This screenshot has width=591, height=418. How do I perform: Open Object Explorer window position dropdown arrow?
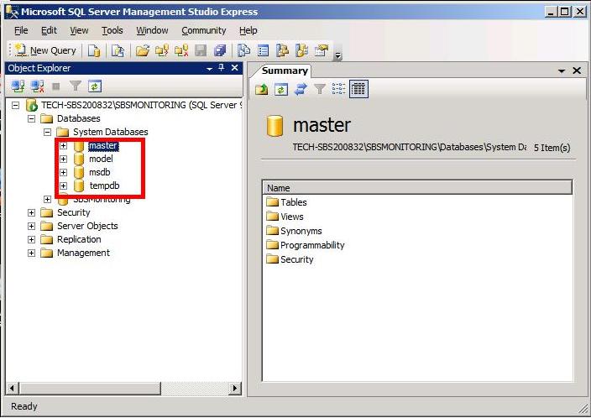(210, 69)
